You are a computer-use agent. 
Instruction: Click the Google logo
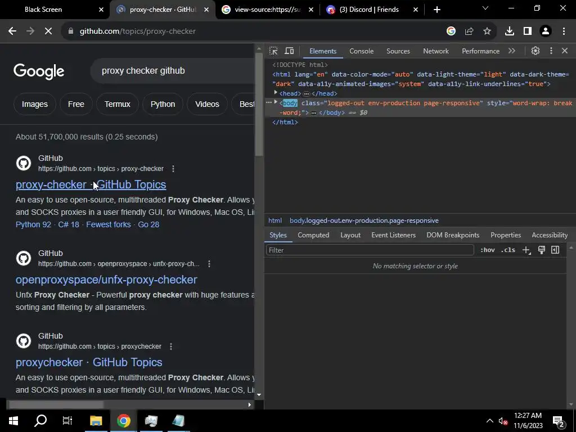pos(39,71)
